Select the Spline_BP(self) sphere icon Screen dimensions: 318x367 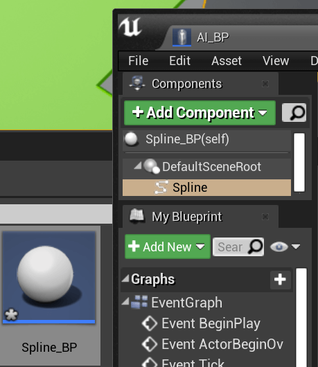point(132,139)
